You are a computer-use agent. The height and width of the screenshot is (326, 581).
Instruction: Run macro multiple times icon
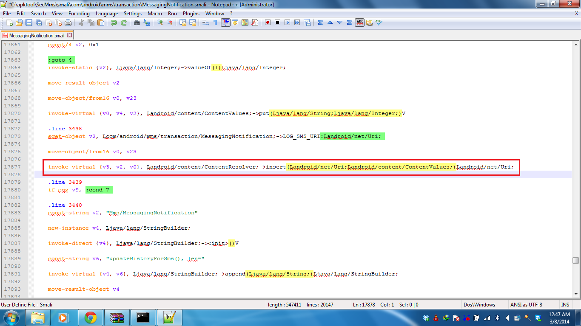pyautogui.click(x=297, y=22)
